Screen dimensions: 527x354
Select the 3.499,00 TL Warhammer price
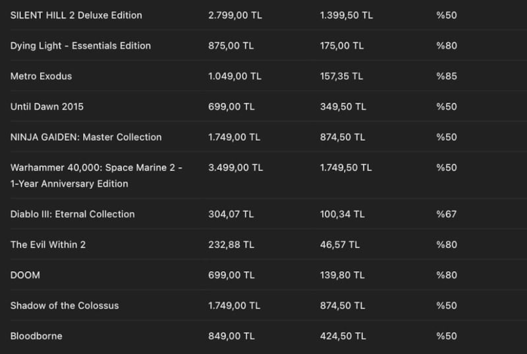tap(235, 168)
